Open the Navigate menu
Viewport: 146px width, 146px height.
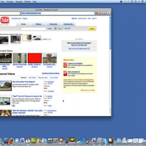[19, 1]
